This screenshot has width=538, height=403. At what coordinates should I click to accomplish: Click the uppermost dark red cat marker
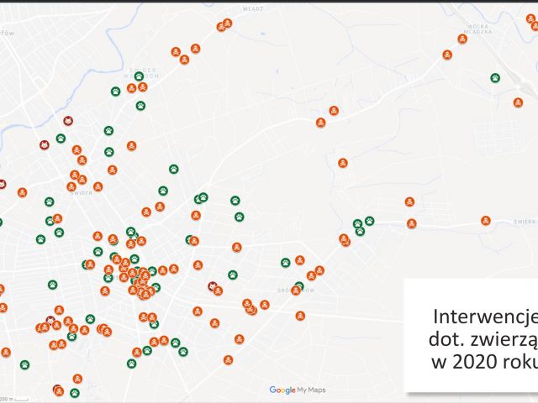coord(68,121)
